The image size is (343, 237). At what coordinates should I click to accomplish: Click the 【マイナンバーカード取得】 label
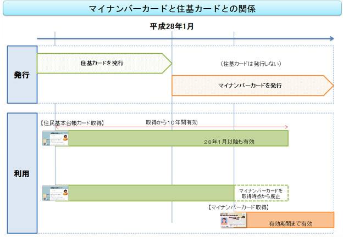pyautogui.click(x=238, y=207)
